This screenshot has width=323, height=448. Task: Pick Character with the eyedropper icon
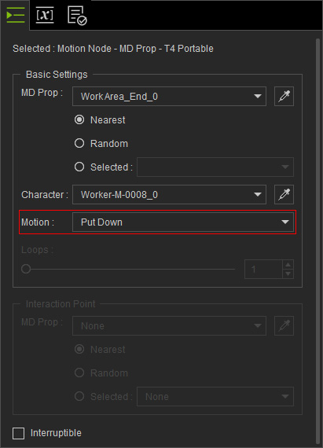click(x=284, y=195)
